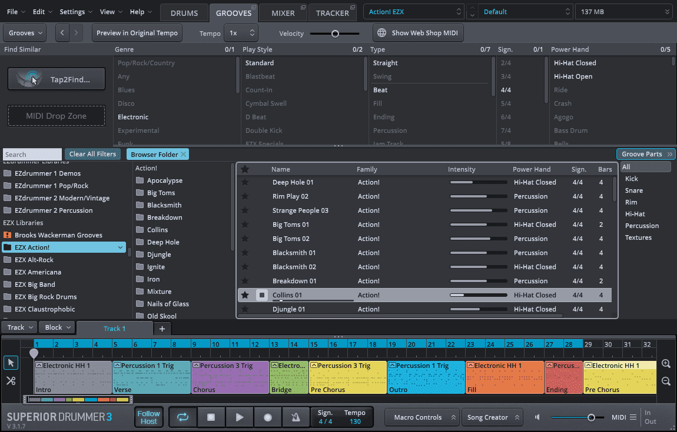
Task: Start playback with the Play button
Action: pyautogui.click(x=239, y=417)
